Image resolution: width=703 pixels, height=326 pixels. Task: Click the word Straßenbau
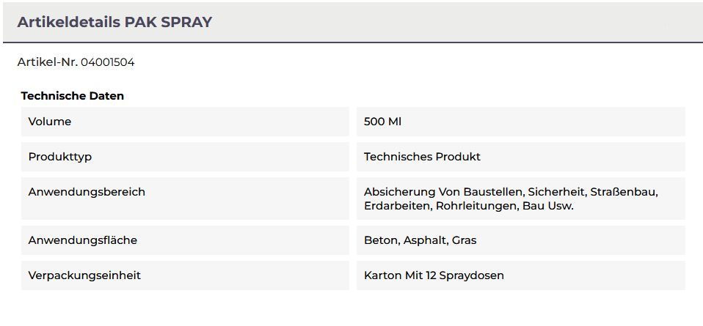(625, 192)
